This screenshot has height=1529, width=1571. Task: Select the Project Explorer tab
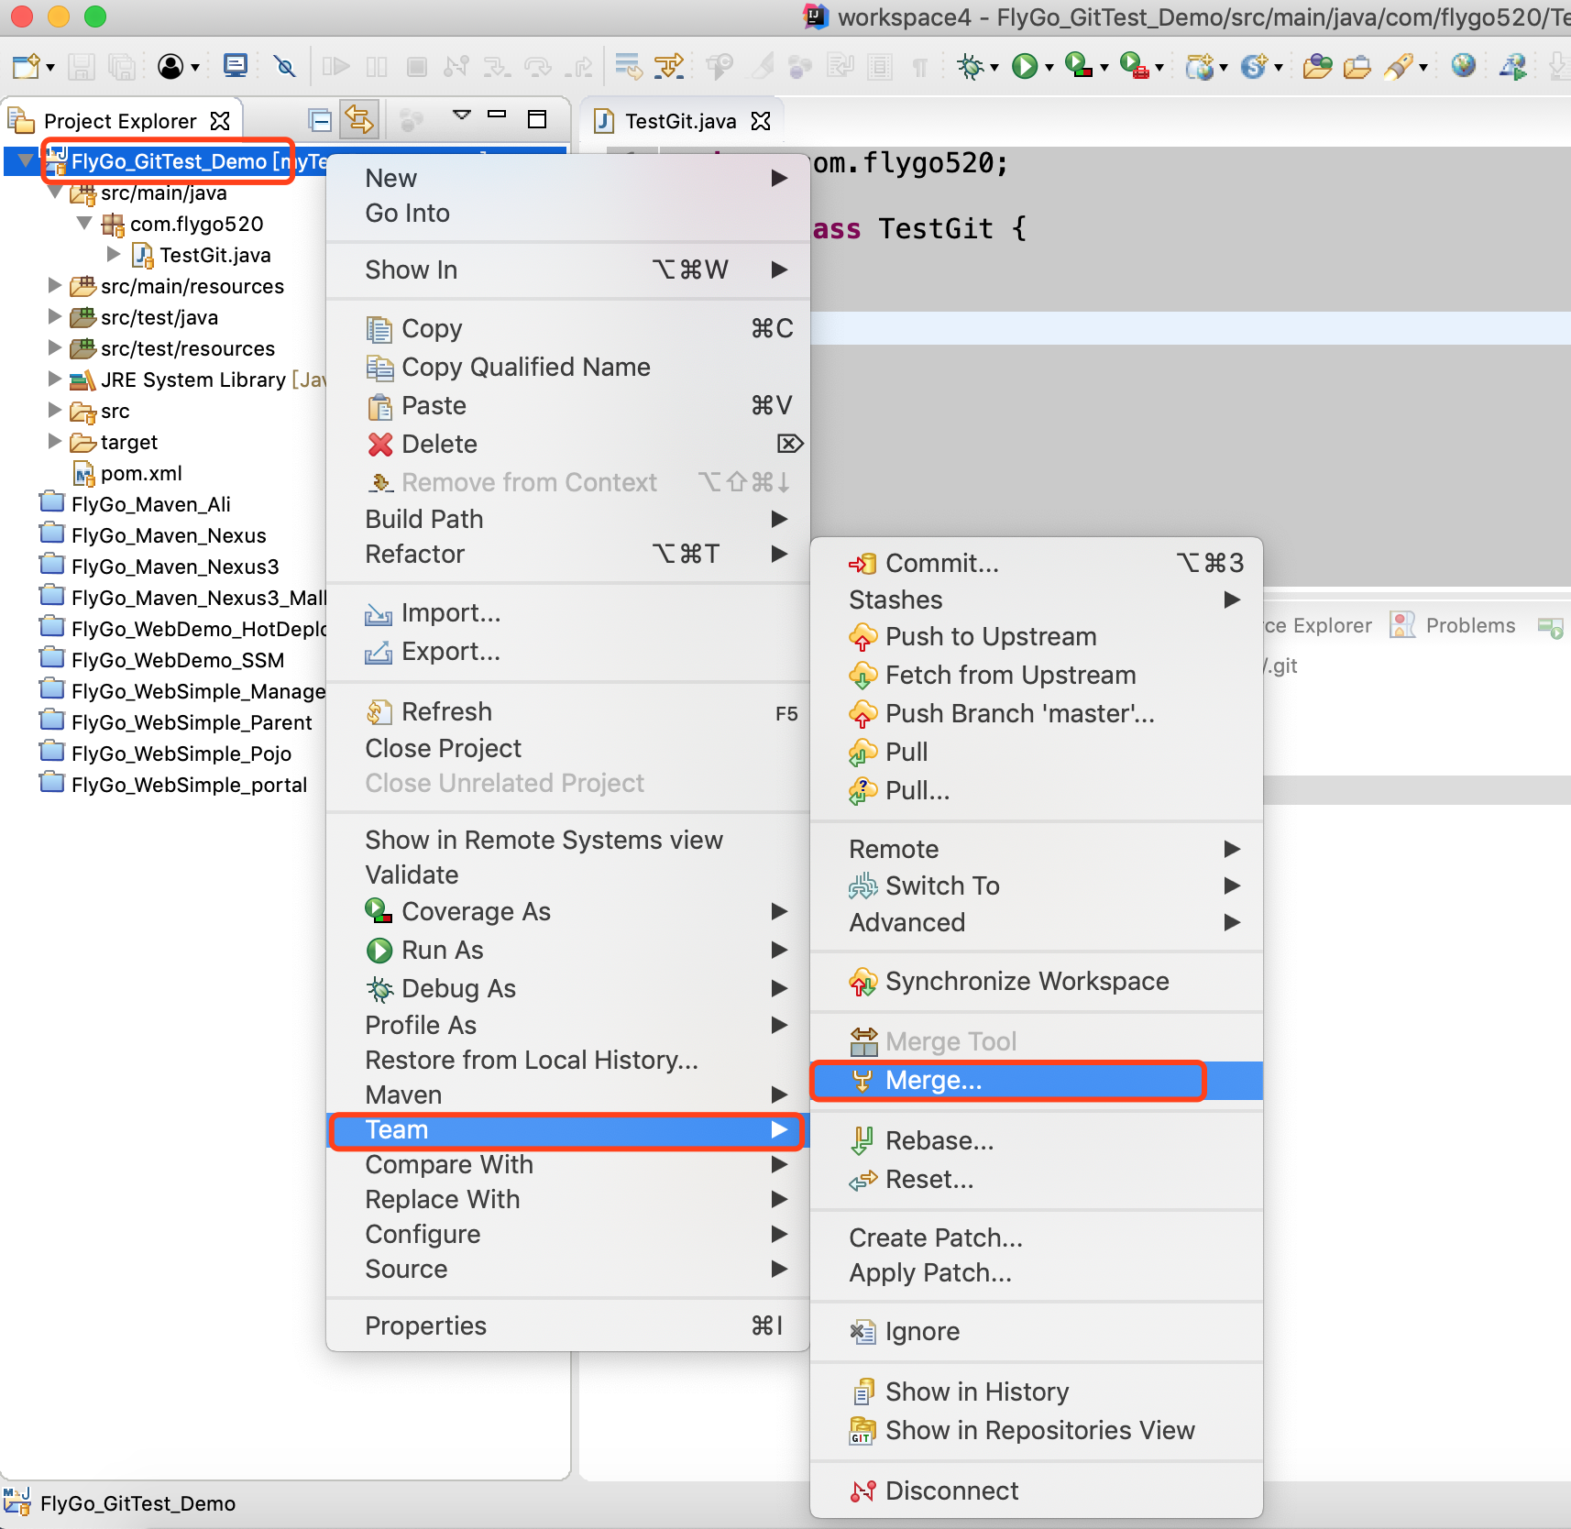(120, 121)
